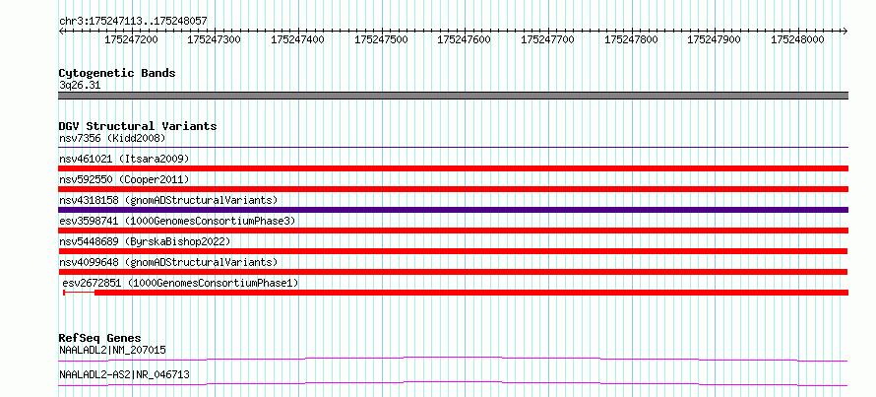
Task: Click the dark purple nsv4318158 bar
Action: 453,210
